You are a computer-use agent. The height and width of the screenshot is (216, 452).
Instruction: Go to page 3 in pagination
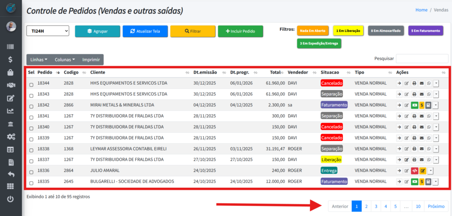point(376,206)
